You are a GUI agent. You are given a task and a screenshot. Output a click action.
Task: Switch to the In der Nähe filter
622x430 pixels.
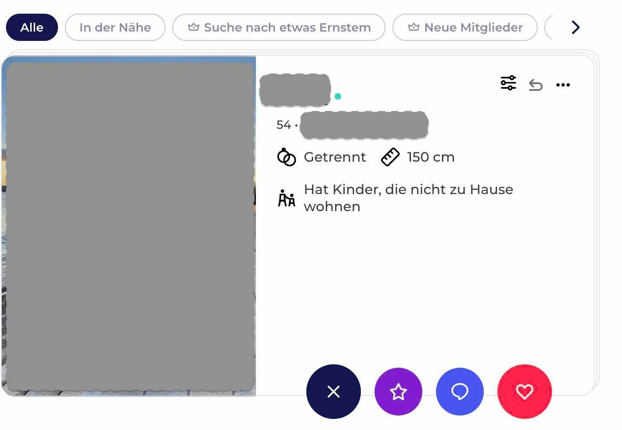[x=115, y=27]
